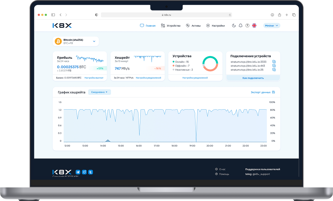This screenshot has height=201, width=333.
Task: Switch language using the UK flag icon
Action: point(254,26)
